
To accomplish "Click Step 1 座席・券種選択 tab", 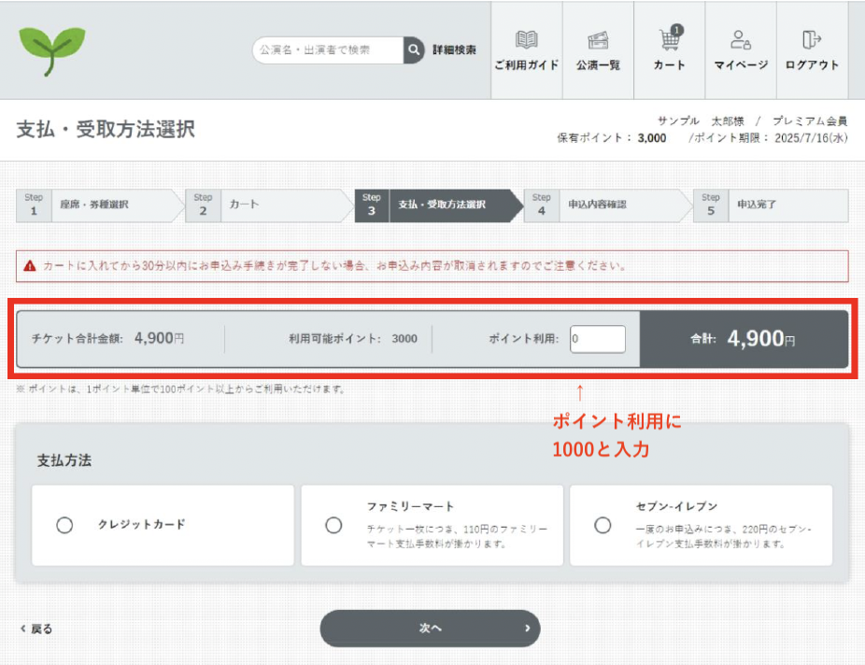I will [x=93, y=205].
